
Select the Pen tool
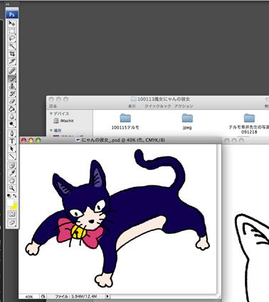[x=11, y=134]
